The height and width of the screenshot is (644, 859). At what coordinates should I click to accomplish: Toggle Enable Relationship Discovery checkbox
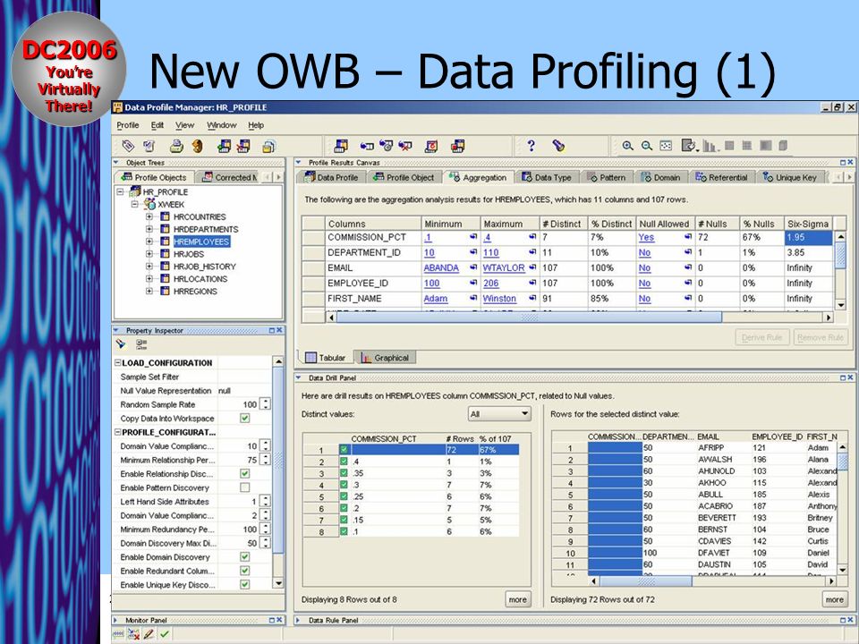coord(245,474)
